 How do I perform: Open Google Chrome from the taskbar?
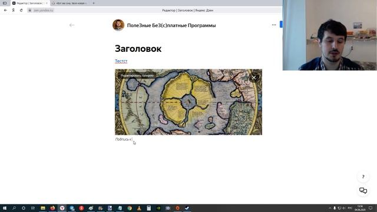point(130,208)
